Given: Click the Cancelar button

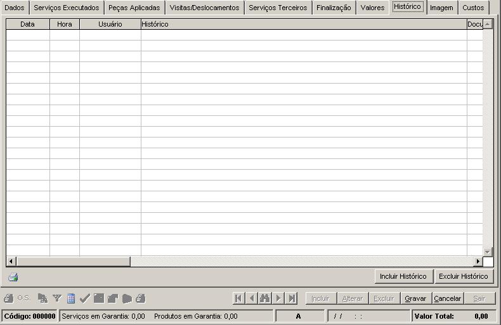Looking at the screenshot, I should 447,298.
